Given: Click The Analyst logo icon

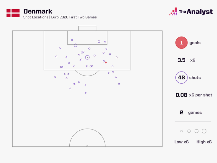Looking at the screenshot, I should point(173,12).
